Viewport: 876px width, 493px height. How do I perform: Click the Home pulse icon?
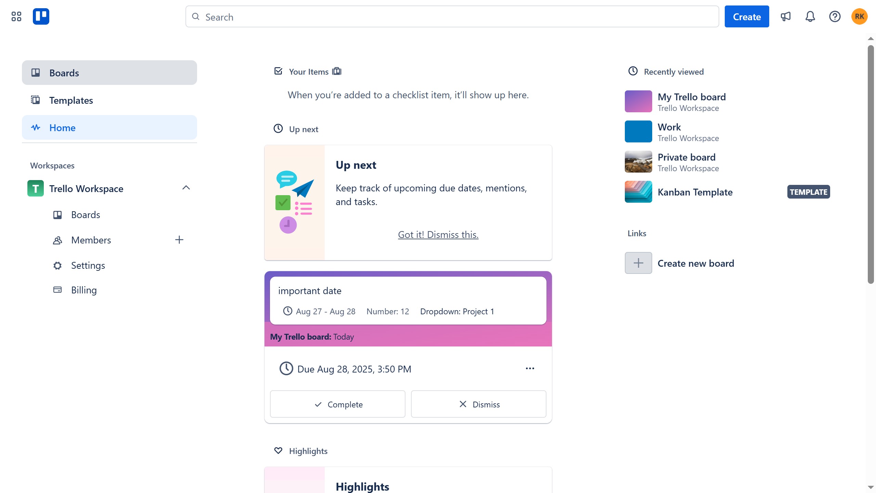point(36,127)
